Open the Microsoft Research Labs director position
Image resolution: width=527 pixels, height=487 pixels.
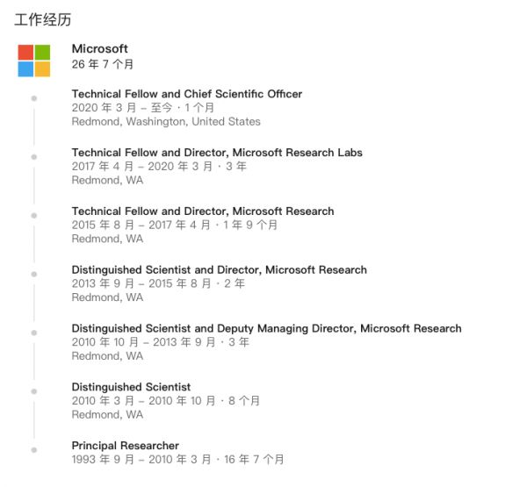(216, 153)
